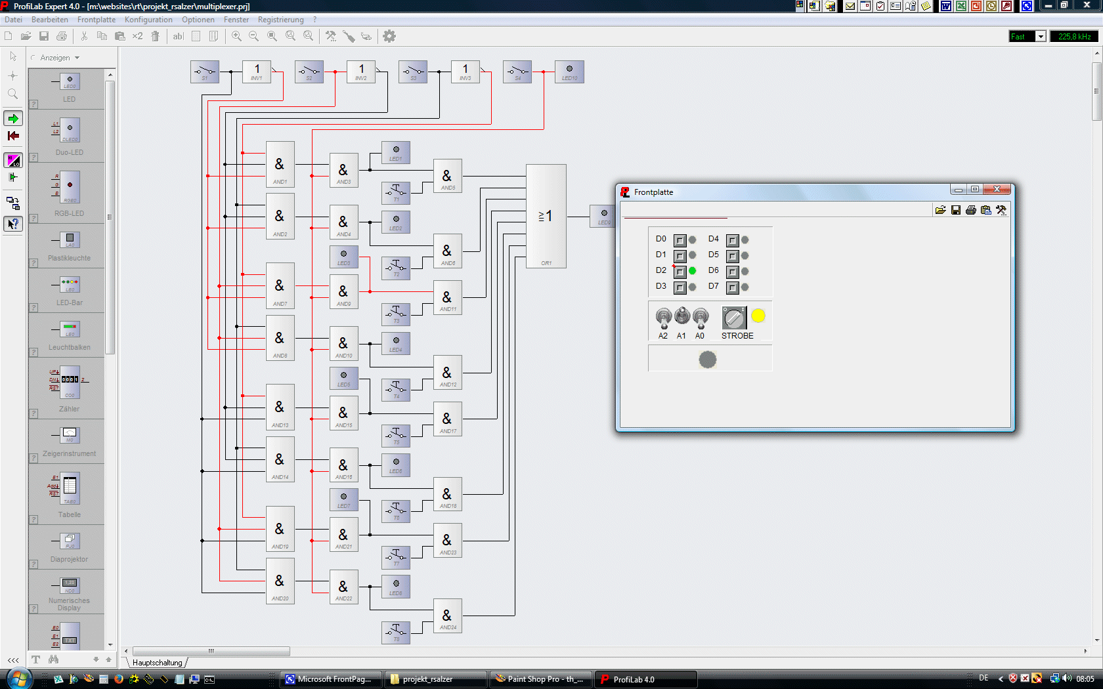
Task: Save the project using the floppy icon
Action: point(44,36)
